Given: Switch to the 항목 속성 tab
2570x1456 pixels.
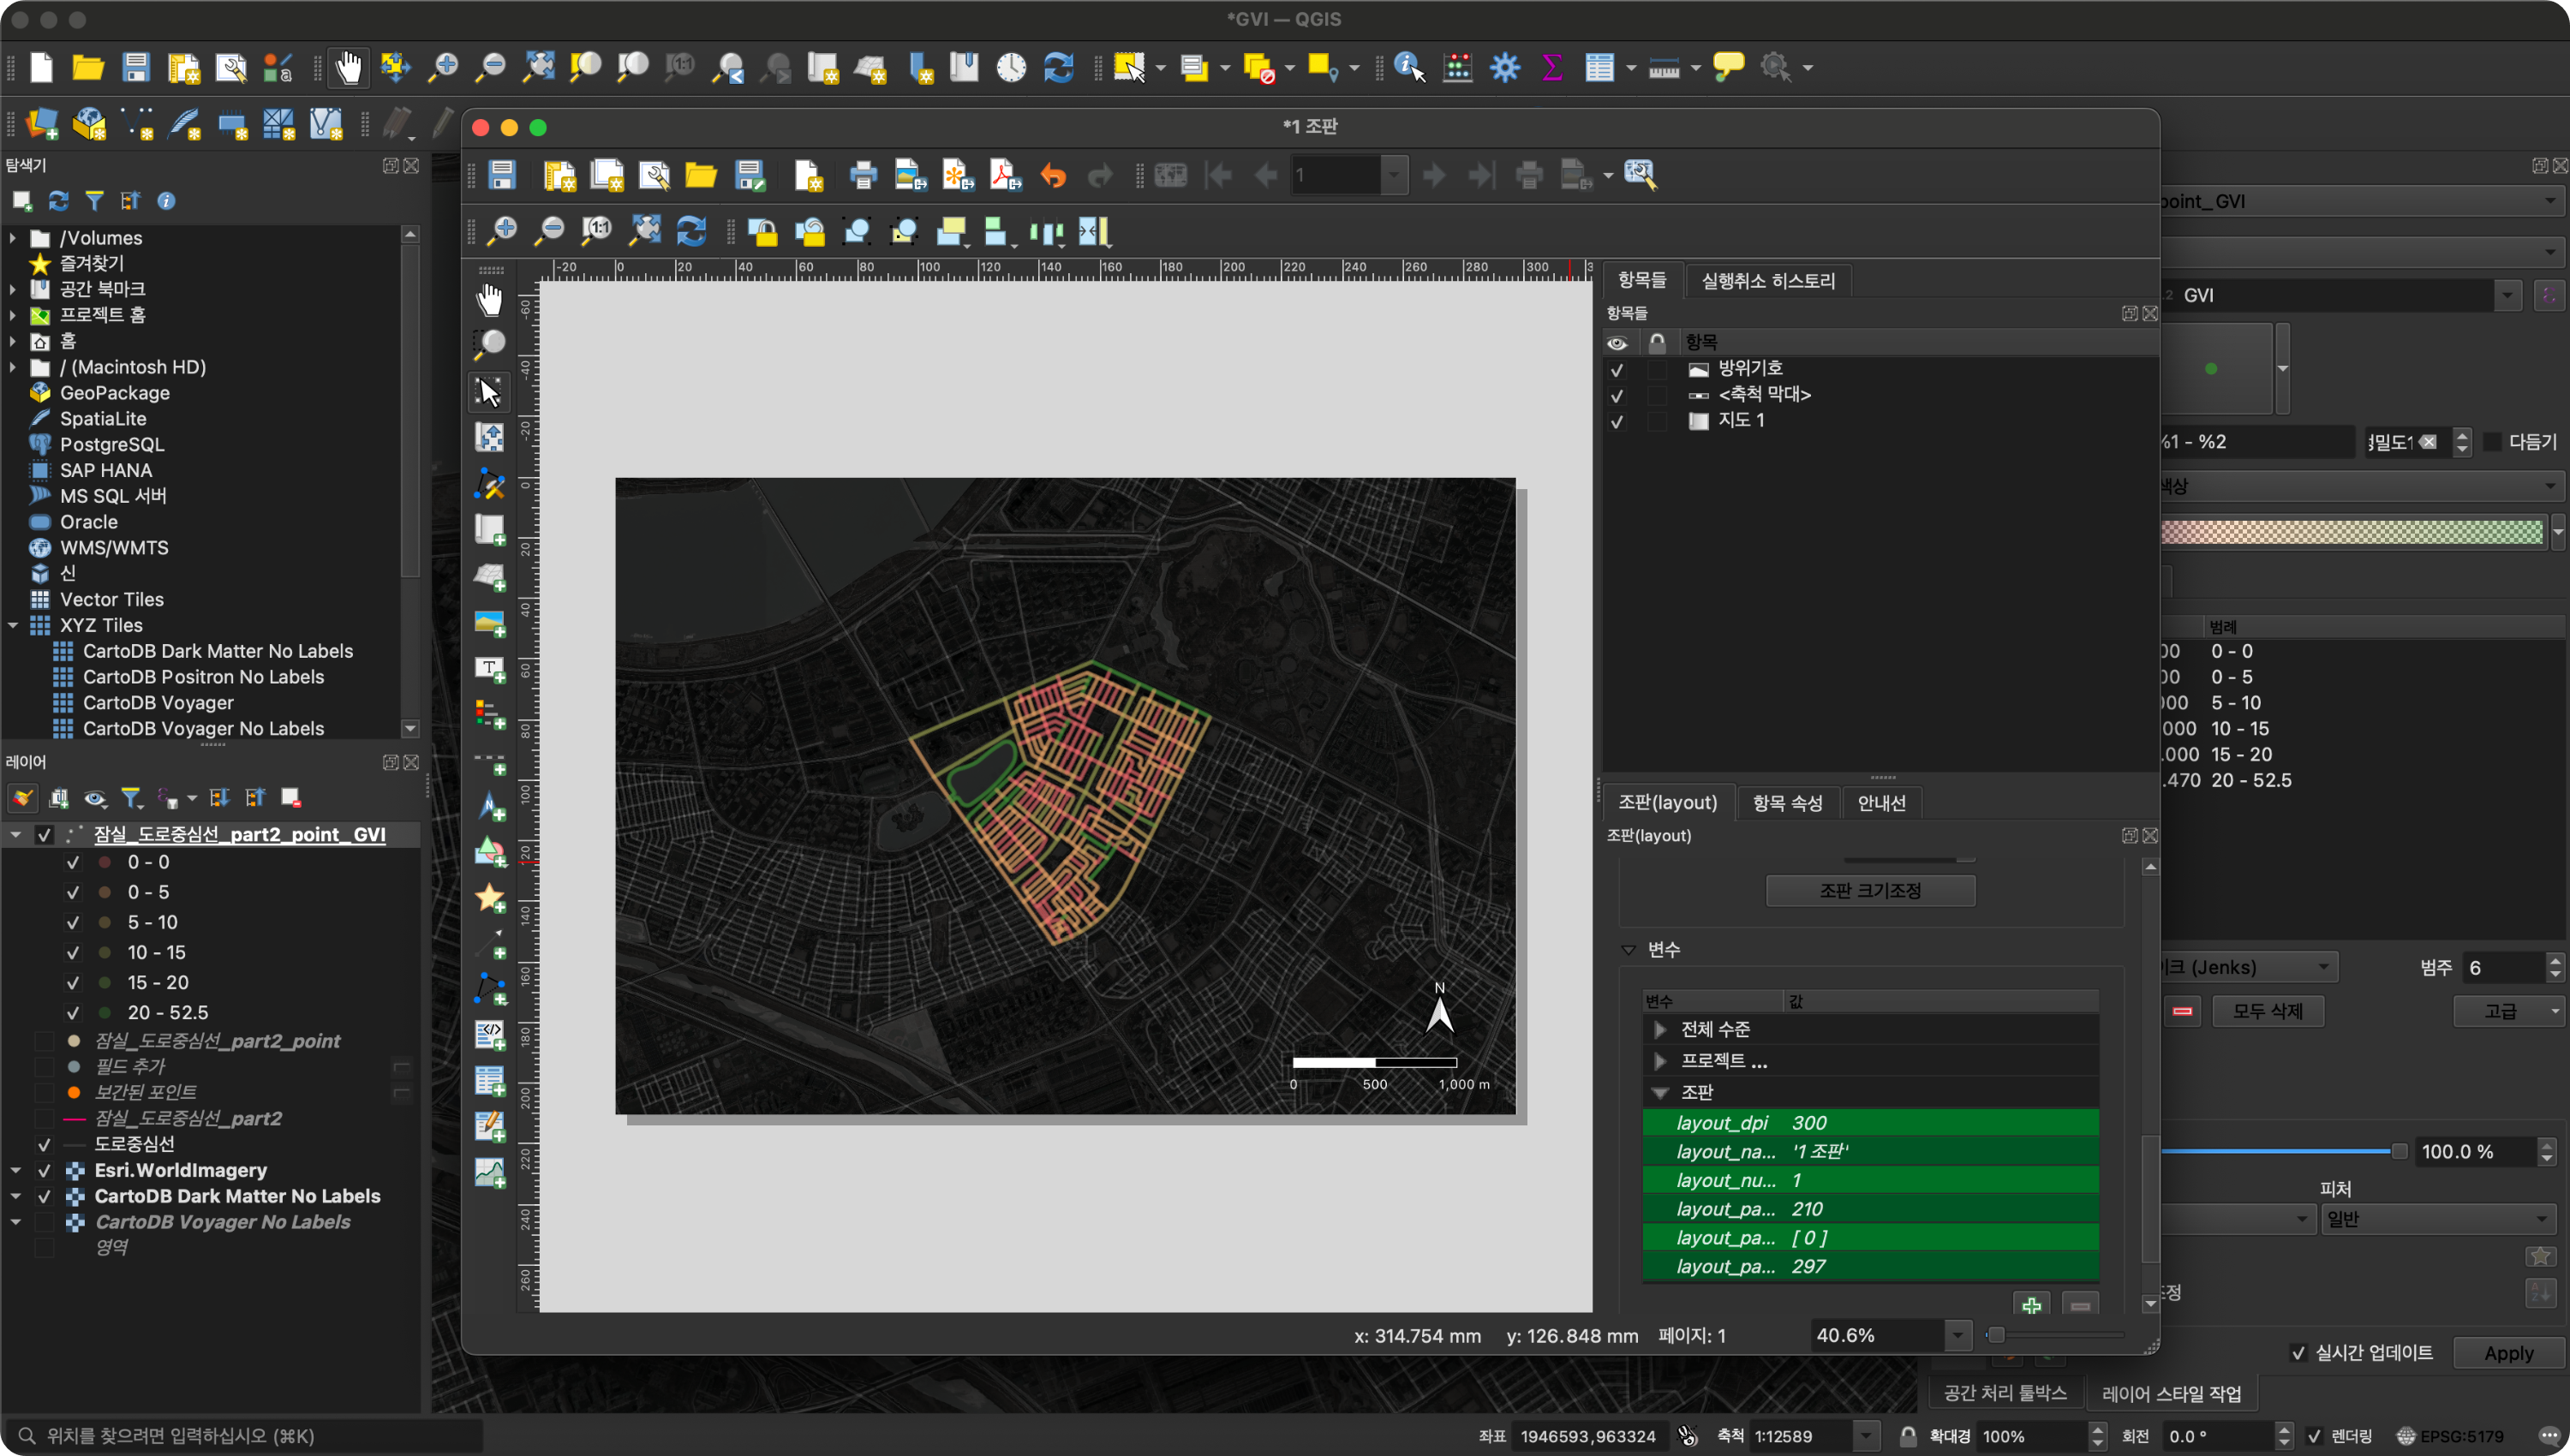Looking at the screenshot, I should pyautogui.click(x=1786, y=803).
